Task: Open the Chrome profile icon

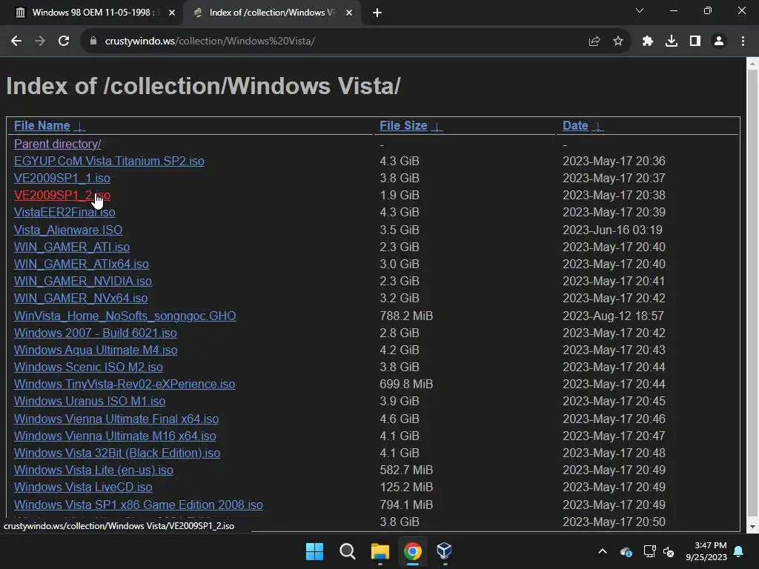Action: coord(719,41)
